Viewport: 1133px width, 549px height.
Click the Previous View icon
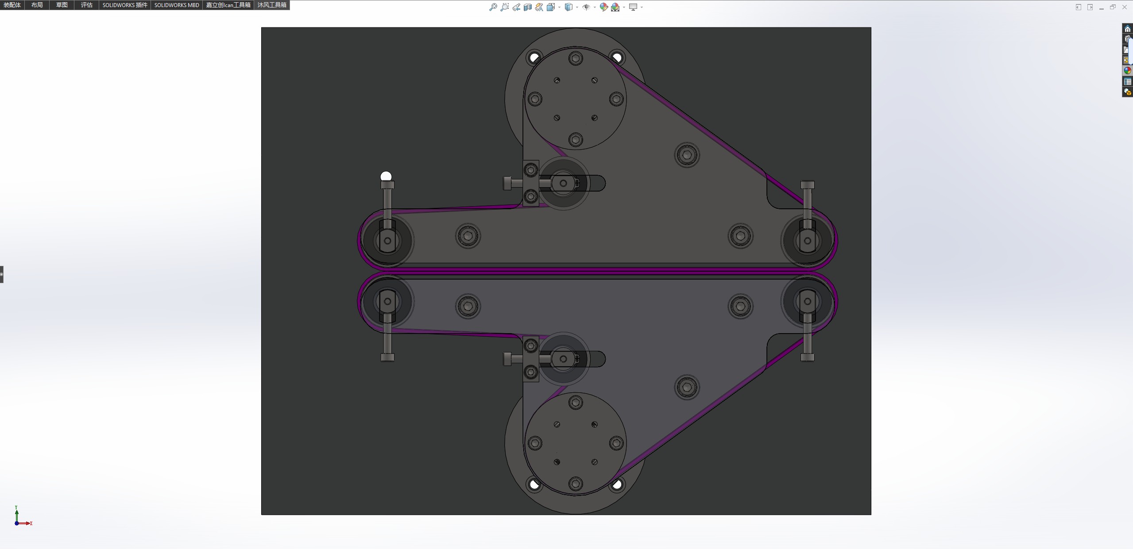[x=516, y=7]
